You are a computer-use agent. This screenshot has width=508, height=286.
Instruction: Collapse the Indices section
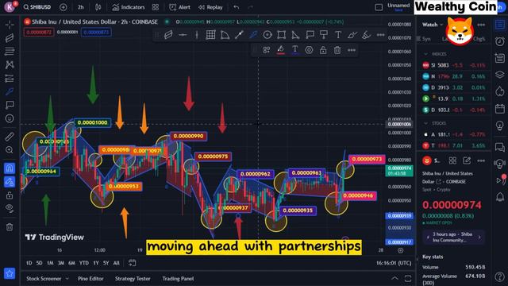[x=425, y=54]
